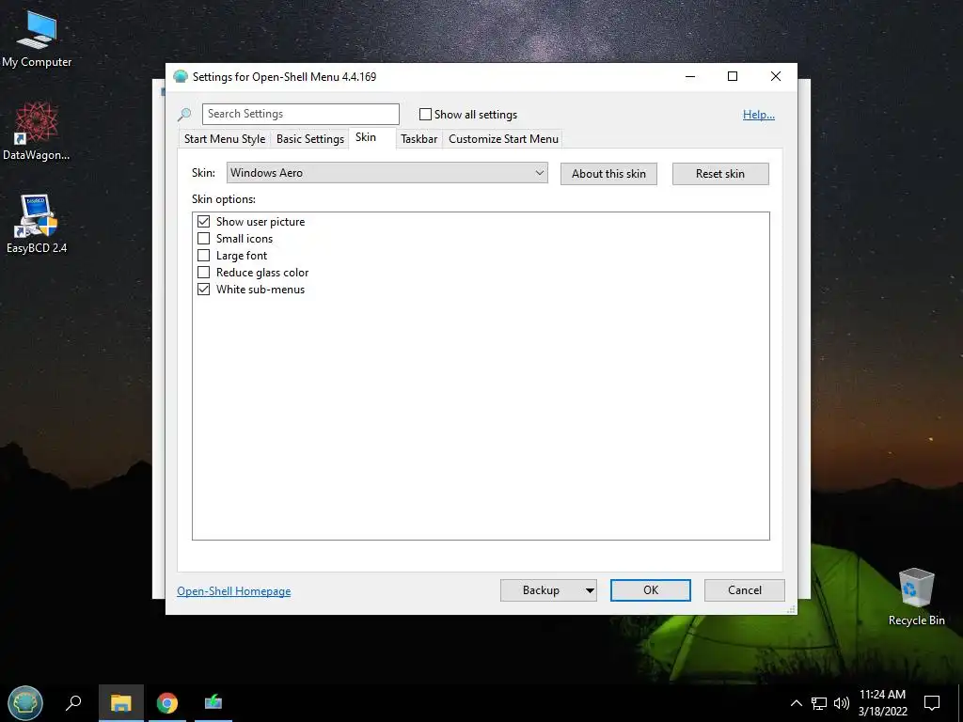This screenshot has width=963, height=722.
Task: Focus the Search Settings field
Action: 301,114
